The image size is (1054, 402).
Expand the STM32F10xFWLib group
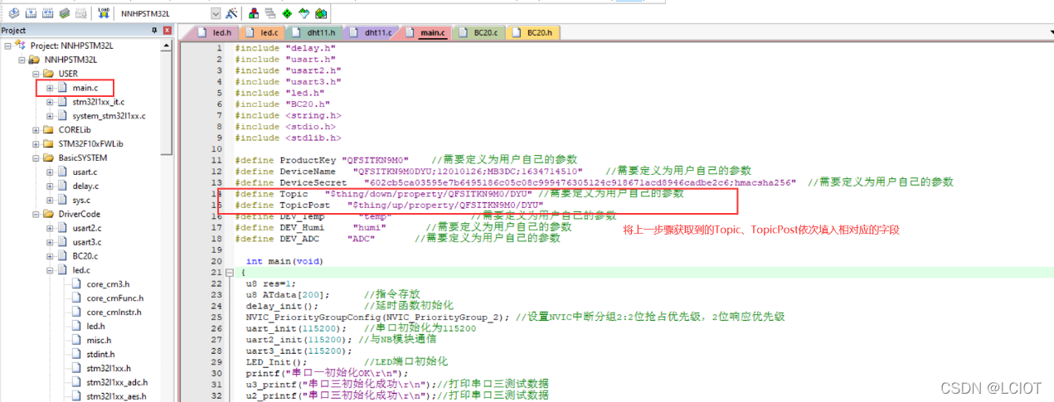(x=36, y=143)
